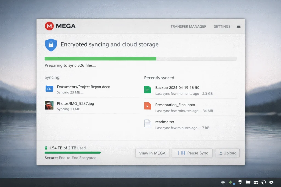Click the green storage usage indicator icon
281x187 pixels.
46,148
